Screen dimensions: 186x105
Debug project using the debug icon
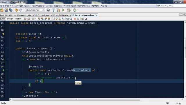click(69, 10)
